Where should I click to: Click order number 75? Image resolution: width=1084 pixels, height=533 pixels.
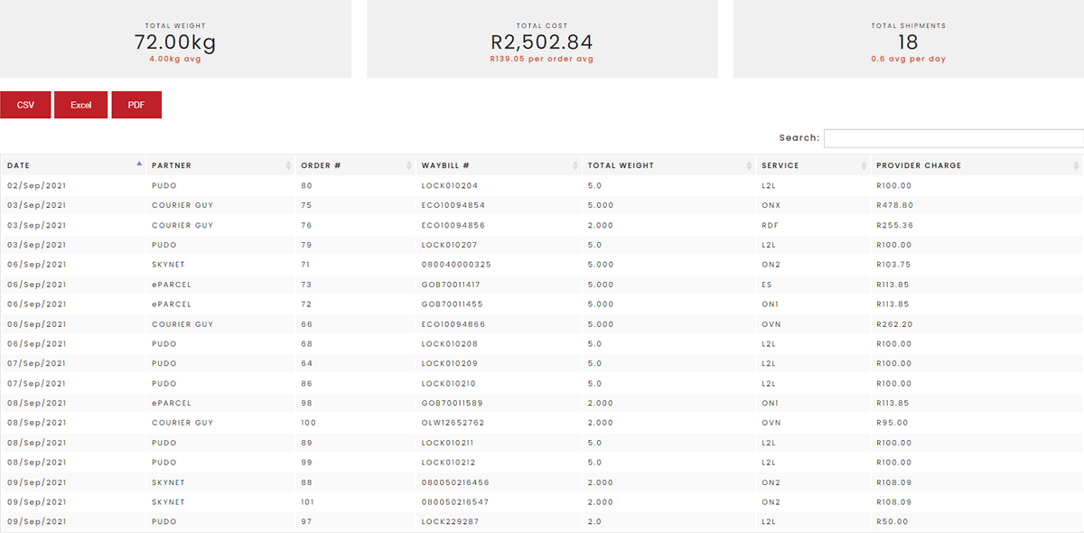(x=306, y=205)
